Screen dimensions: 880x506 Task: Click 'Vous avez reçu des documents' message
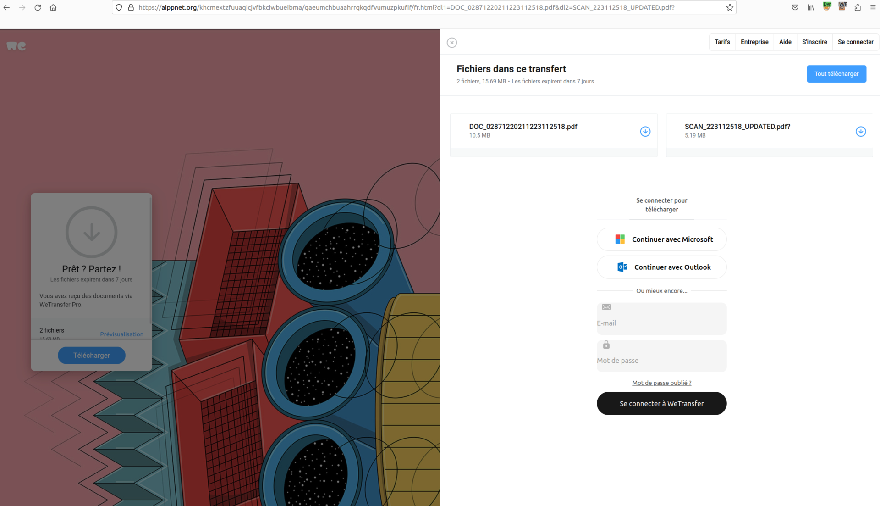[86, 300]
